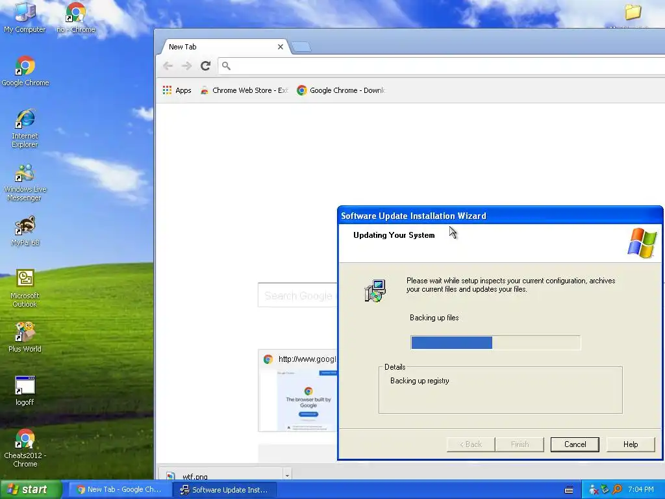Click the 'Backing up registry' details text
This screenshot has width=665, height=499.
(x=420, y=381)
